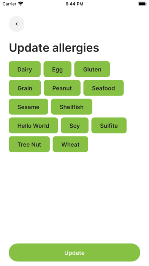Tap the Update allergies heading
The image size is (149, 266).
click(x=54, y=48)
